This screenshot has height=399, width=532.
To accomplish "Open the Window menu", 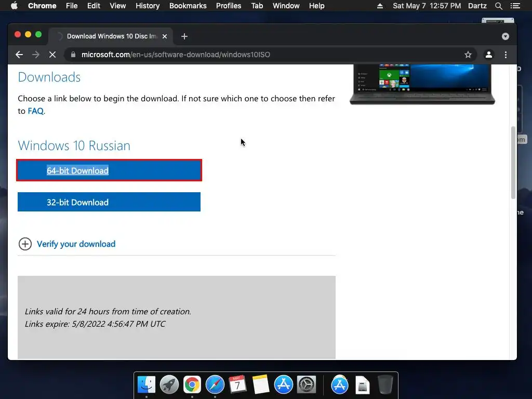I will click(x=286, y=6).
